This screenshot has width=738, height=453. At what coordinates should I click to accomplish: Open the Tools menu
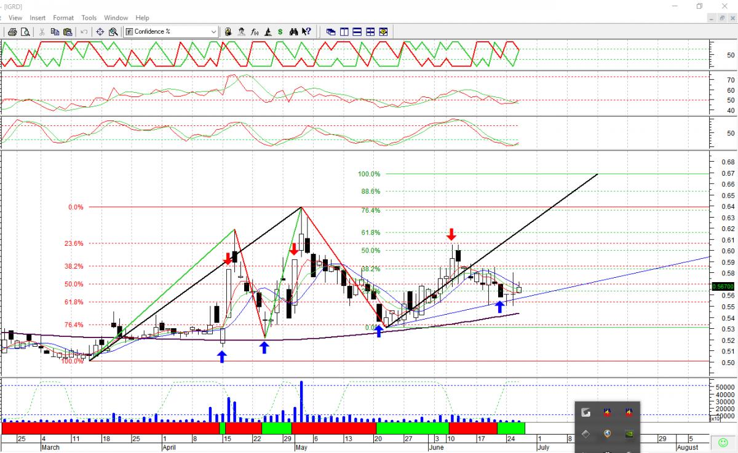click(89, 18)
